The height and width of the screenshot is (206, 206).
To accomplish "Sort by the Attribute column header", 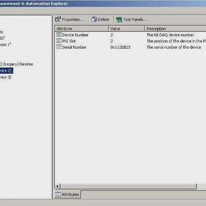I will (82, 29).
